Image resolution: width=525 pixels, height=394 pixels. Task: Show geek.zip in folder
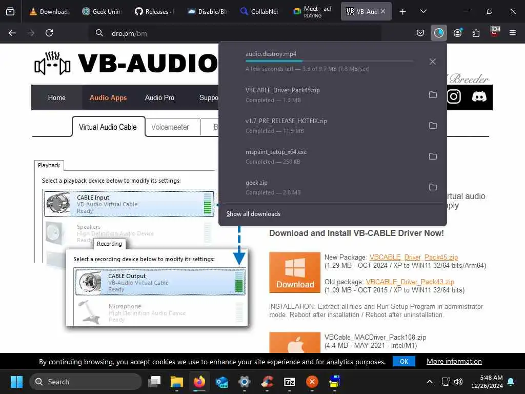click(x=433, y=187)
